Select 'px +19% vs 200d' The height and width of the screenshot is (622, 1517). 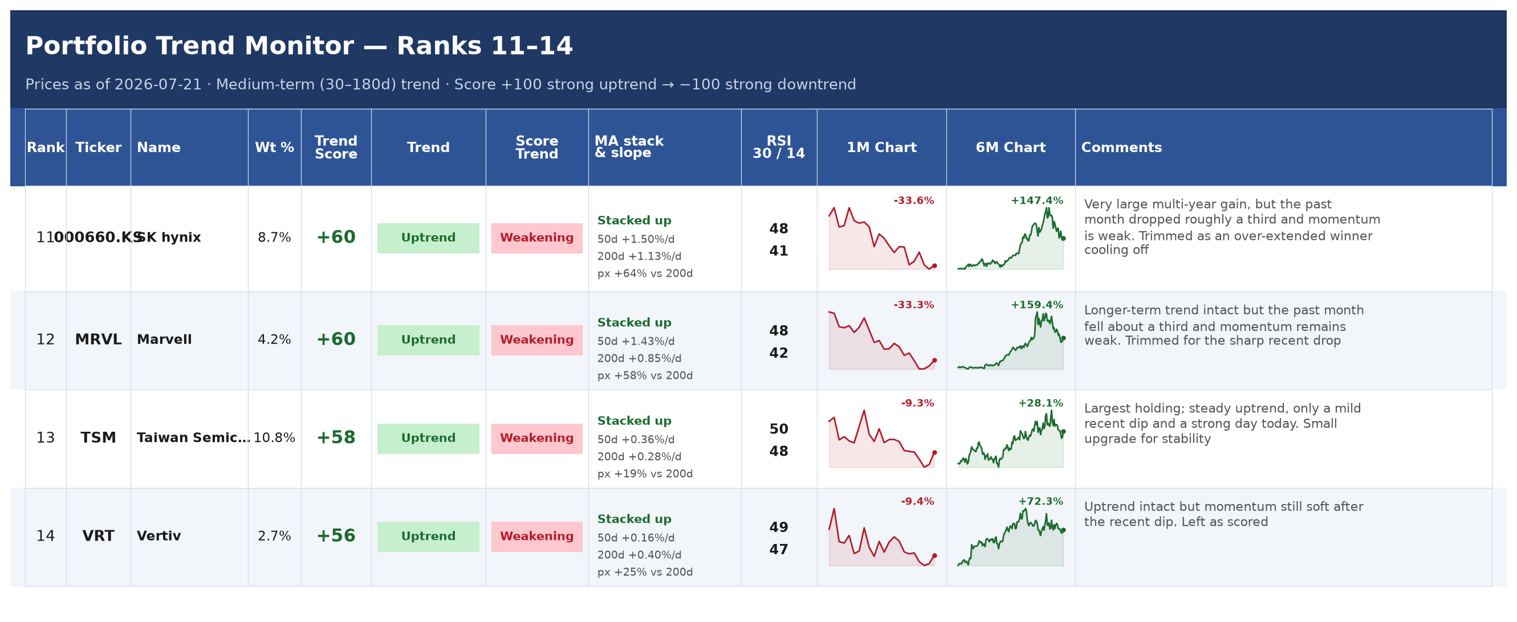coord(645,474)
